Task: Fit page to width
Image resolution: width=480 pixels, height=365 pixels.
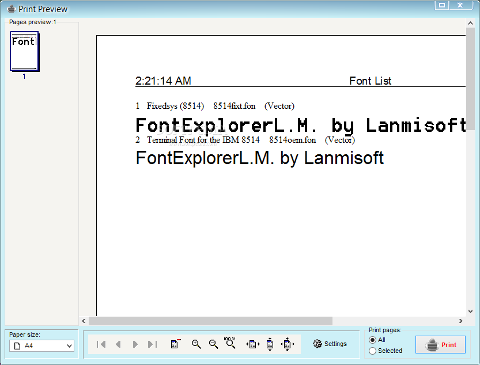Action: (252, 344)
